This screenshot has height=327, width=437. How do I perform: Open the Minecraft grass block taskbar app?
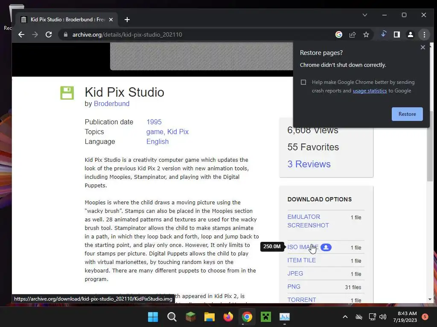[x=191, y=317]
